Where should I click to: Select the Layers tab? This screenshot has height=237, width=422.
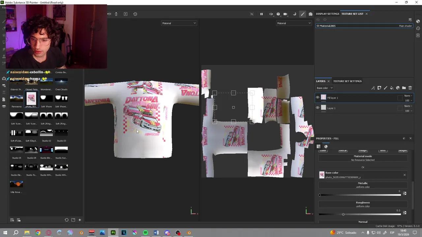coord(320,81)
